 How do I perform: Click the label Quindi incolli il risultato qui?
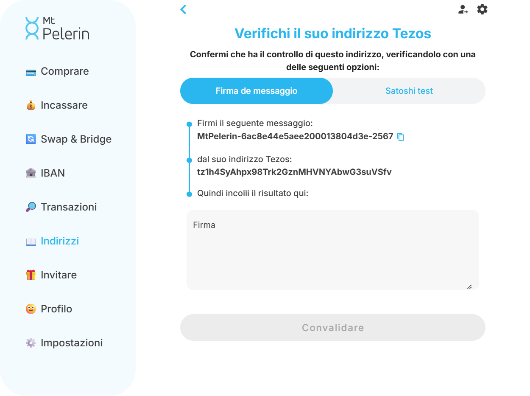253,193
